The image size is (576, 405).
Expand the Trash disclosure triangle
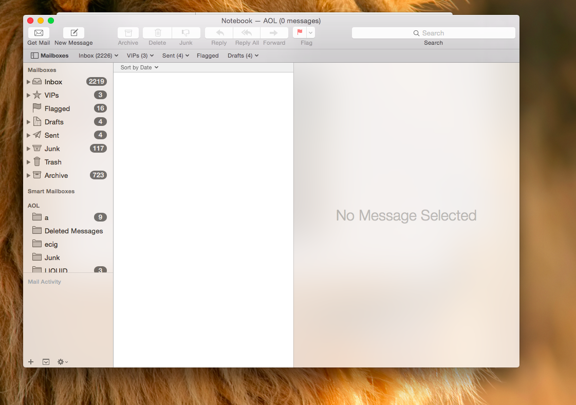28,162
